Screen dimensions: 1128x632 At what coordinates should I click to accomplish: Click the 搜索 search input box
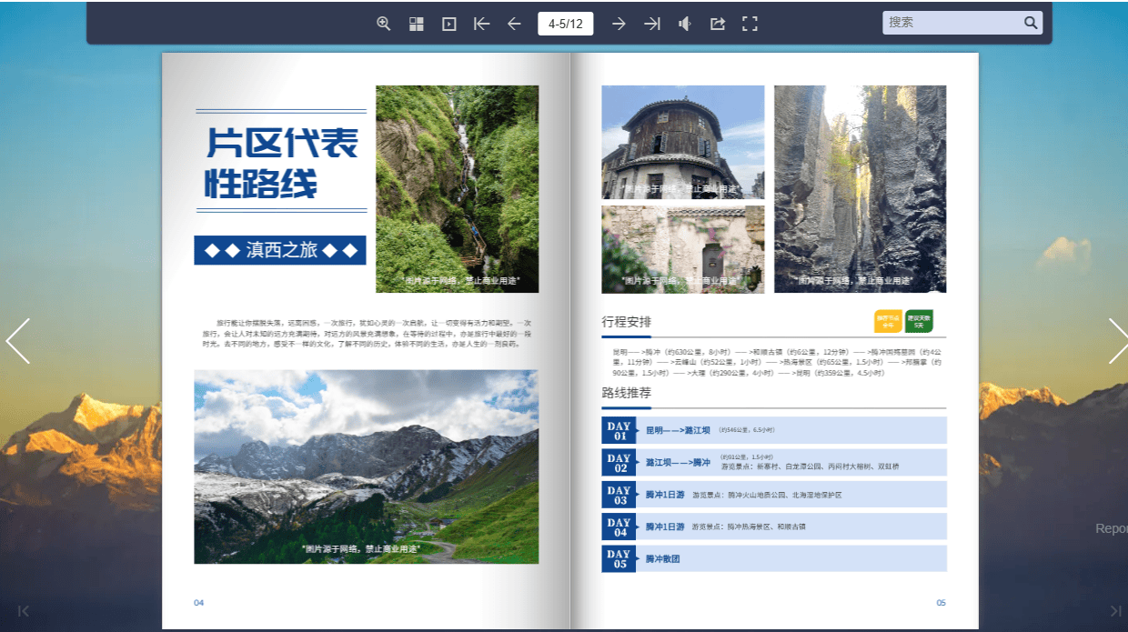(951, 23)
